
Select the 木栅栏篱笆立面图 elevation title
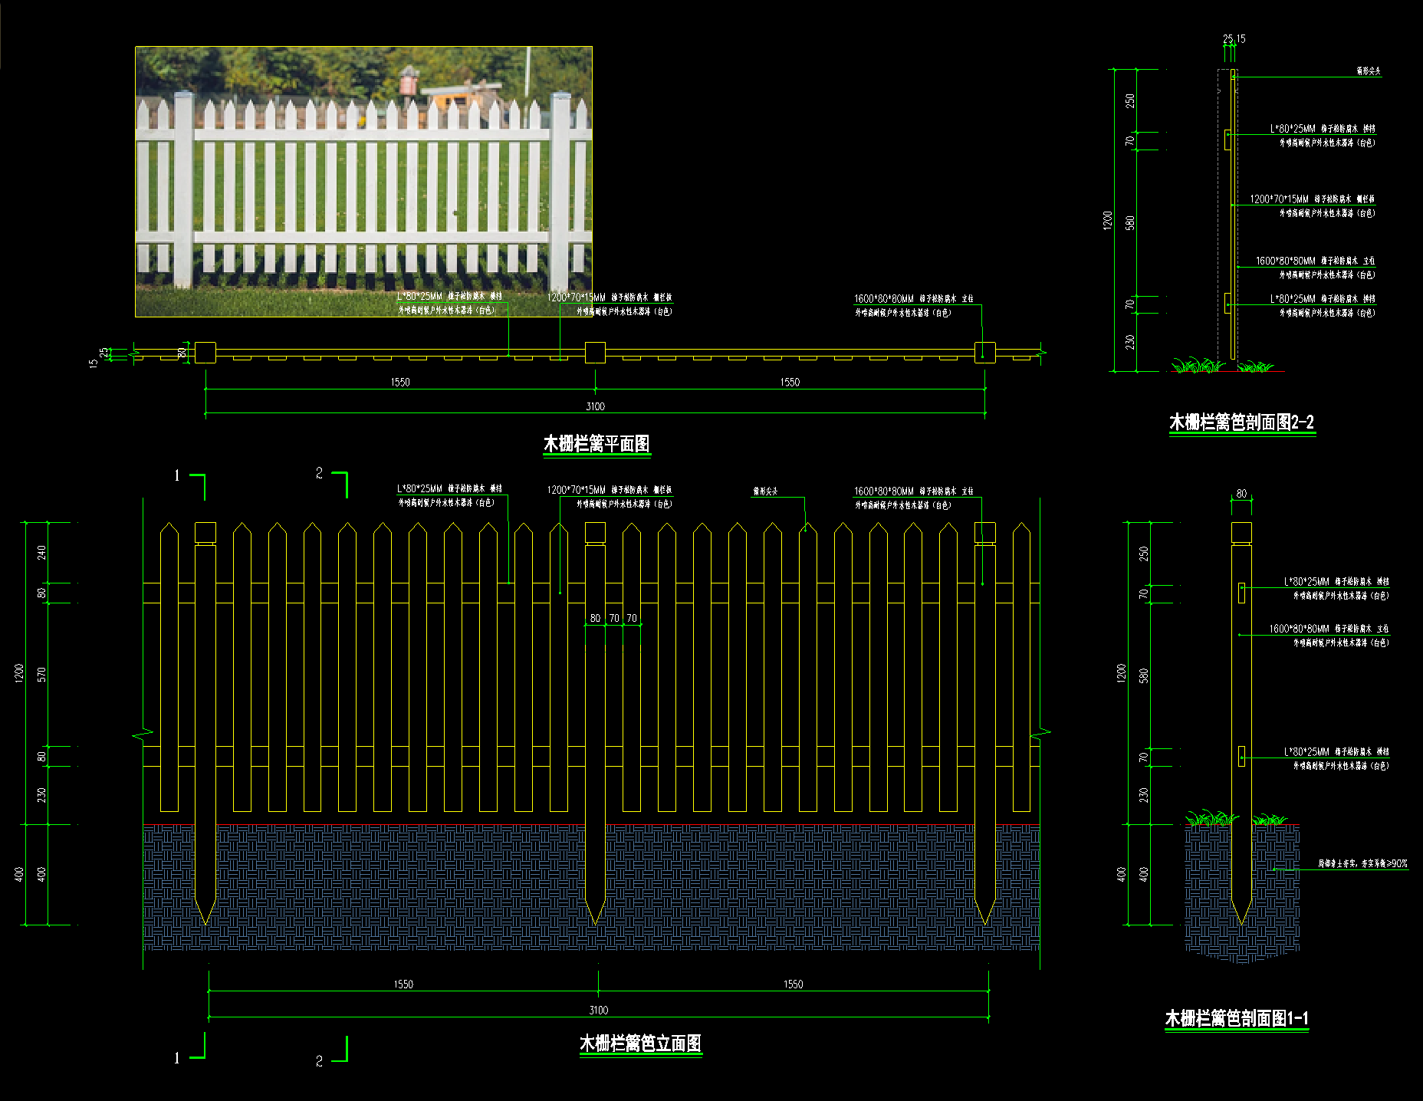tap(640, 1043)
